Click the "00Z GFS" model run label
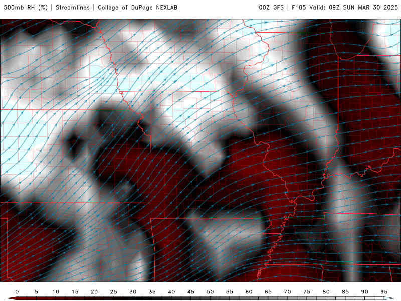The image size is (401, 301). click(271, 7)
